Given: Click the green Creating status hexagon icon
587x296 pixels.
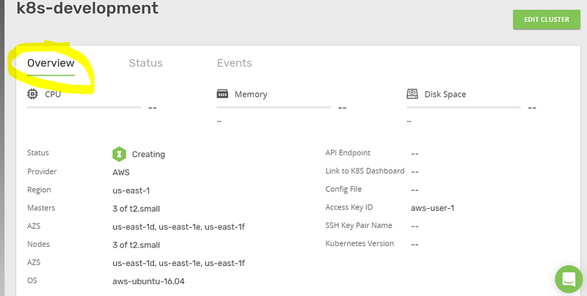Looking at the screenshot, I should pos(119,154).
